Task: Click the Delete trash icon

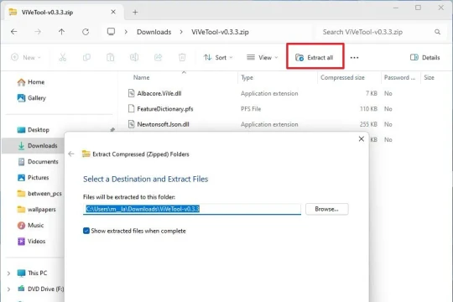Action: click(182, 57)
